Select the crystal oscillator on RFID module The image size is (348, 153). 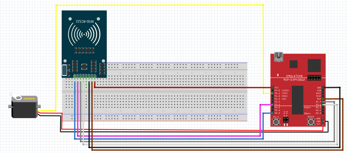click(x=64, y=70)
